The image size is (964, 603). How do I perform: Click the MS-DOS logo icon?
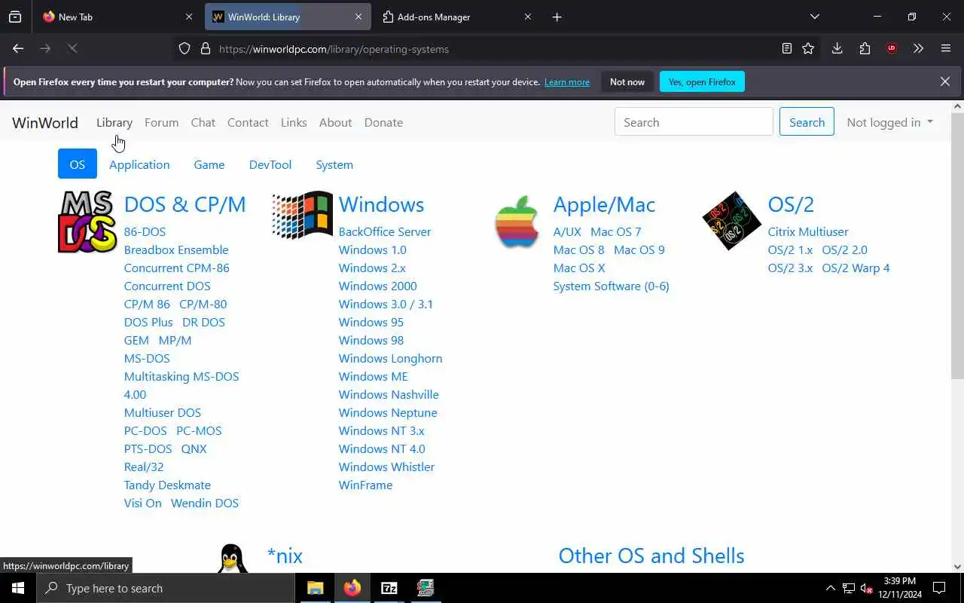[x=87, y=222]
